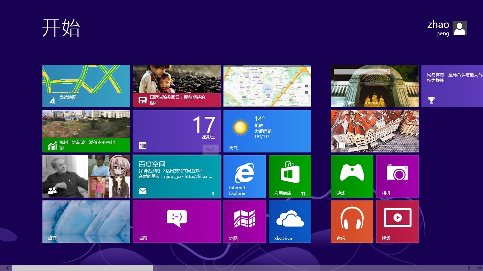Screen dimensions: 483x271
Task: Launch the 高德地图 traffic map tile
Action: 86,86
